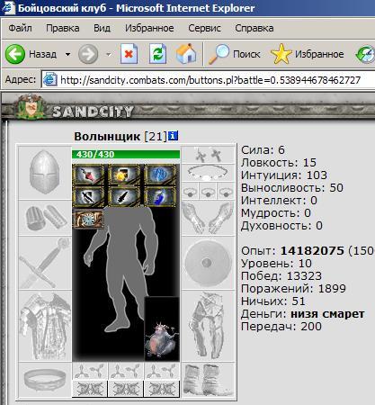This screenshot has width=375, height=405.
Task: Select the empty round shield slot
Action: 208,263
